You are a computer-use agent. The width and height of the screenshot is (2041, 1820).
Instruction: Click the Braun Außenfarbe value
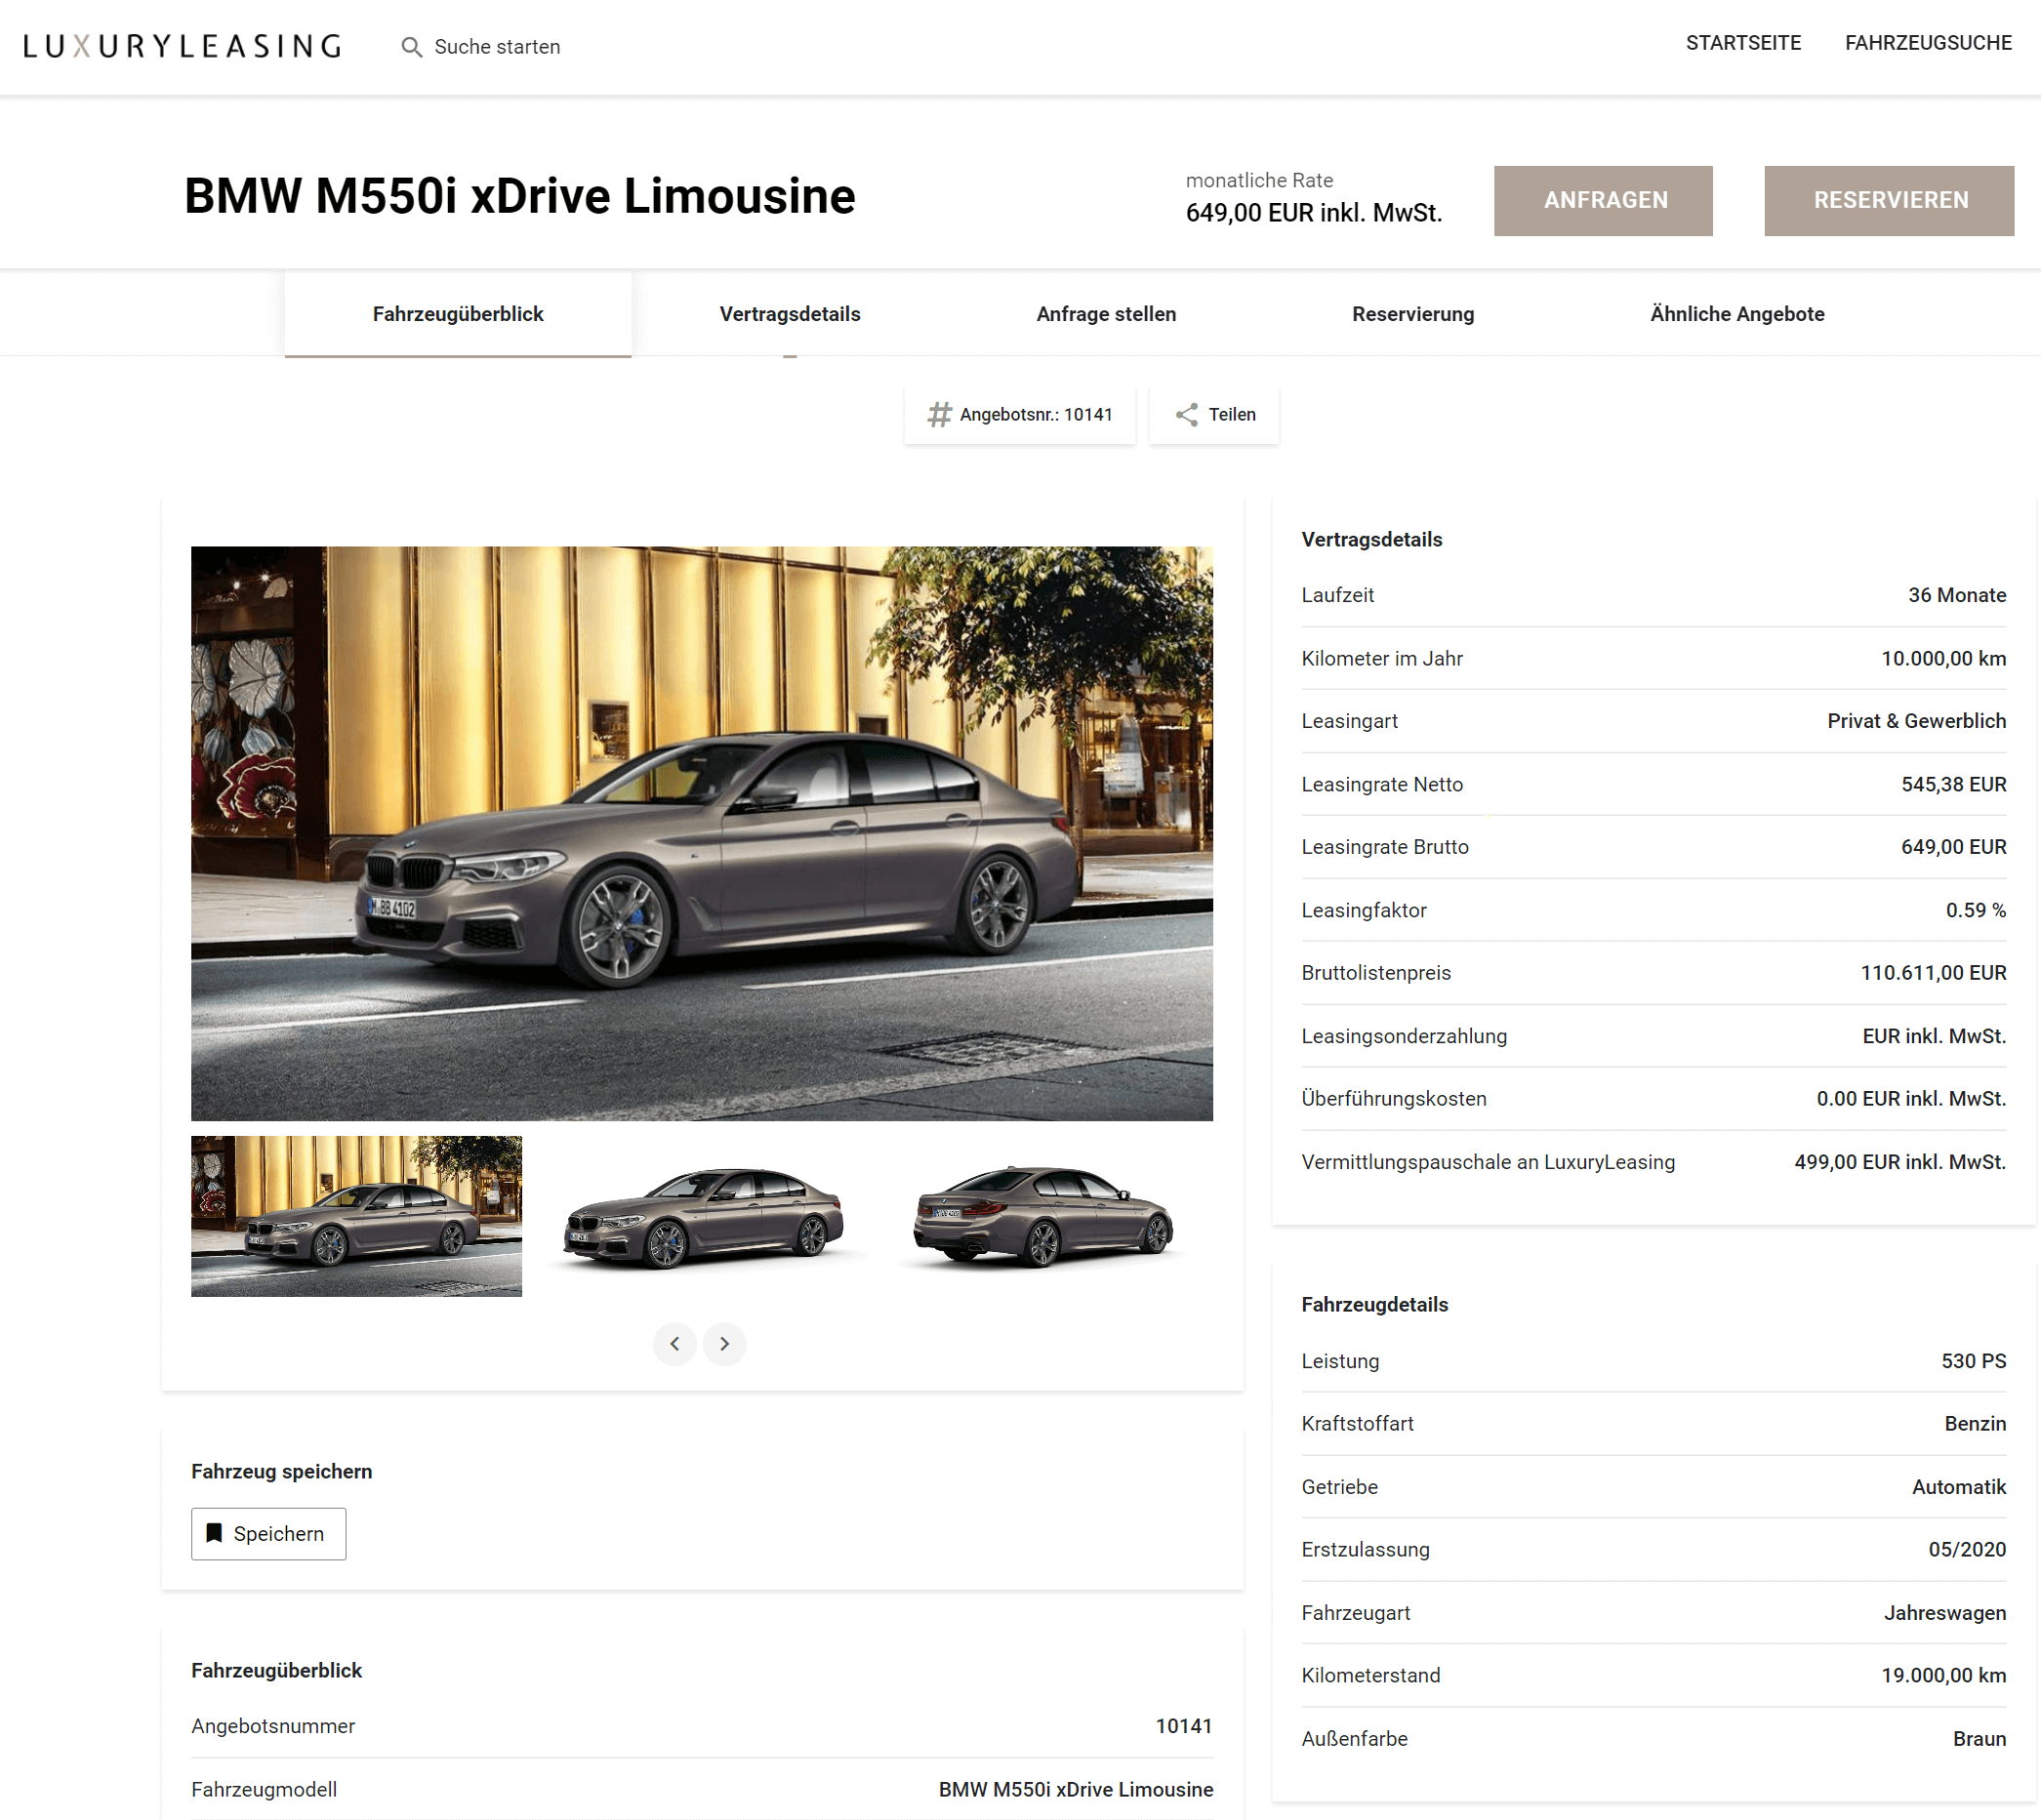click(x=1980, y=1739)
